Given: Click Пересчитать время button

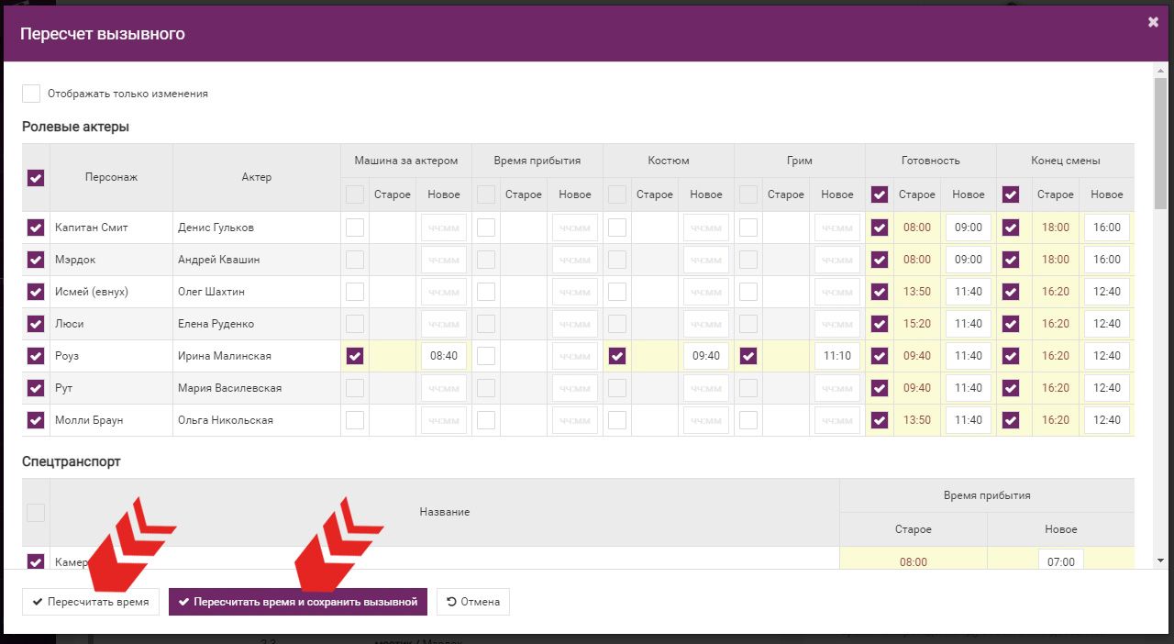Looking at the screenshot, I should (x=91, y=602).
